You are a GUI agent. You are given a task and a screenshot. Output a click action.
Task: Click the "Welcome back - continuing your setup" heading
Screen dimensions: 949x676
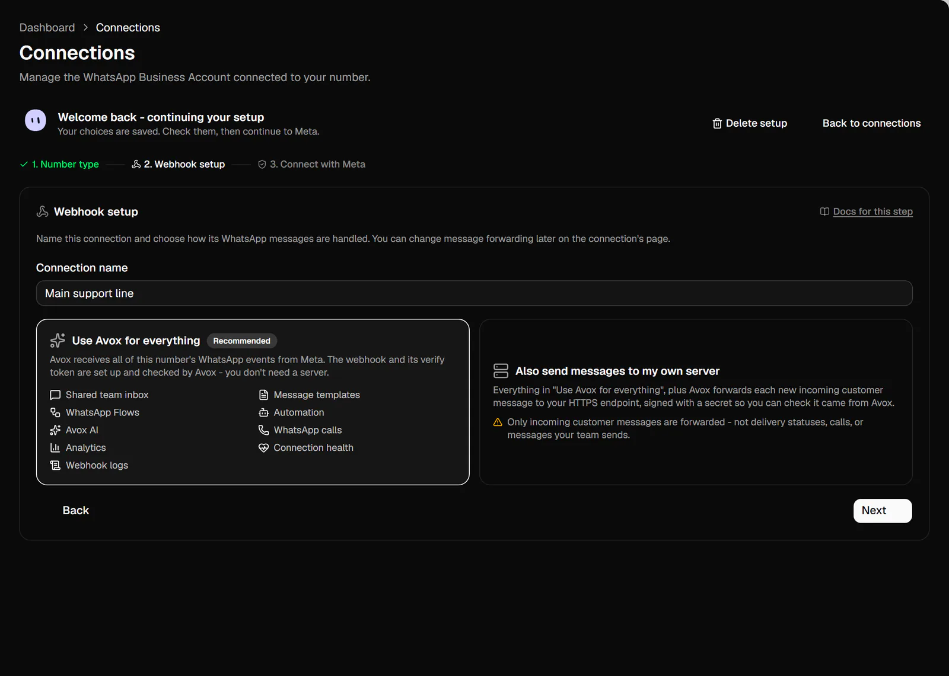[x=161, y=117]
